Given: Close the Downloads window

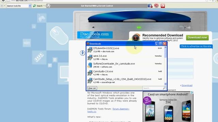Looking at the screenshot, I should (x=165, y=44).
